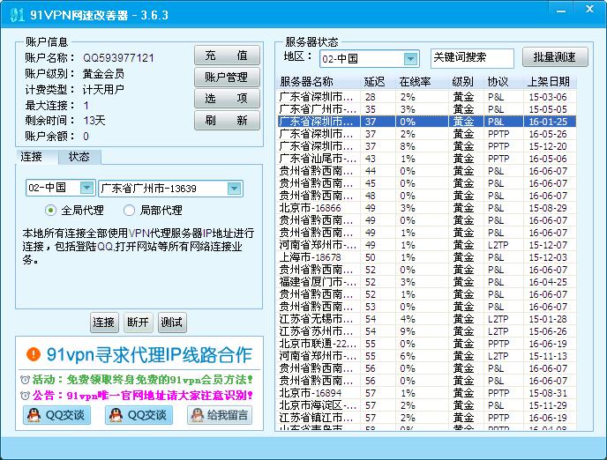Click date cell 15-08-29
The image size is (607, 460).
click(548, 208)
